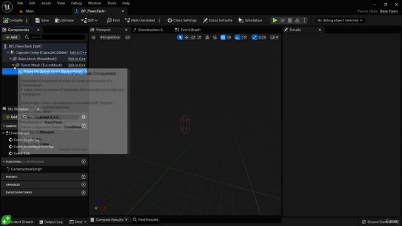Close the Viewport tab
Viewport: 402px width, 226px height.
click(x=126, y=30)
